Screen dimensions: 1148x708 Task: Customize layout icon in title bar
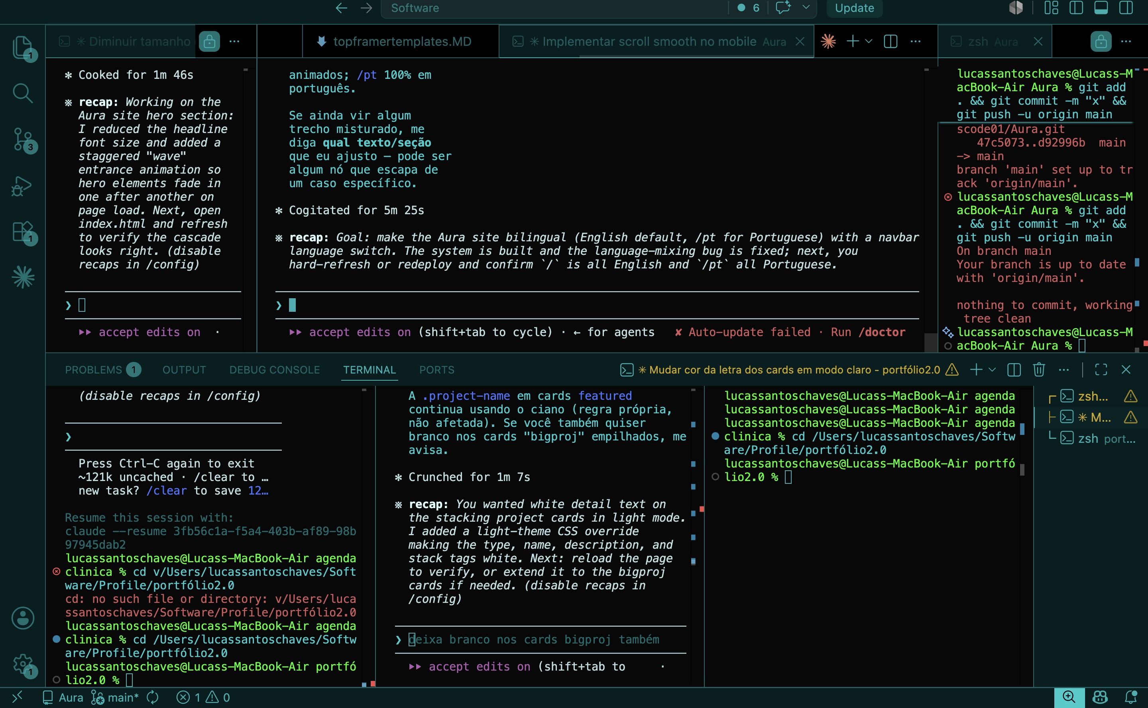coord(1052,8)
